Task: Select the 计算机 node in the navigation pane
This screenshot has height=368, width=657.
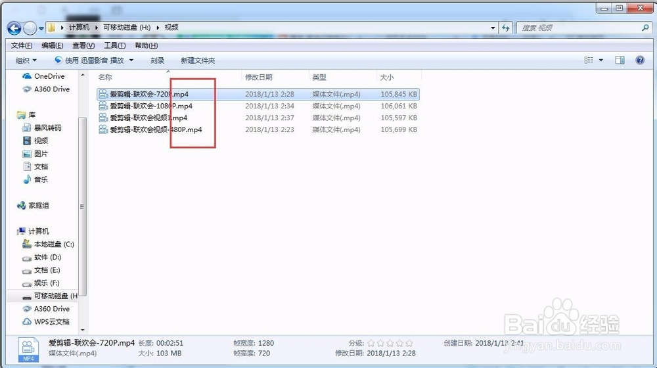Action: [x=33, y=231]
